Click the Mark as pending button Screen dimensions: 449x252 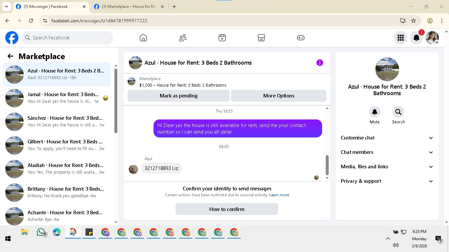click(x=178, y=96)
